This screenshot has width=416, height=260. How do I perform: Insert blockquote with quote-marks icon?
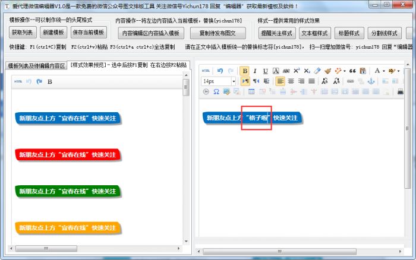point(352,71)
